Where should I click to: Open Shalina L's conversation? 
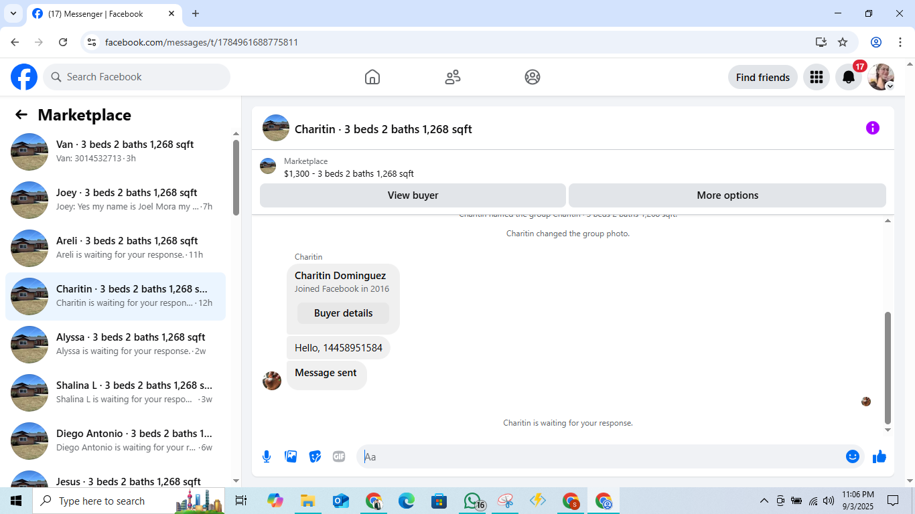point(115,393)
